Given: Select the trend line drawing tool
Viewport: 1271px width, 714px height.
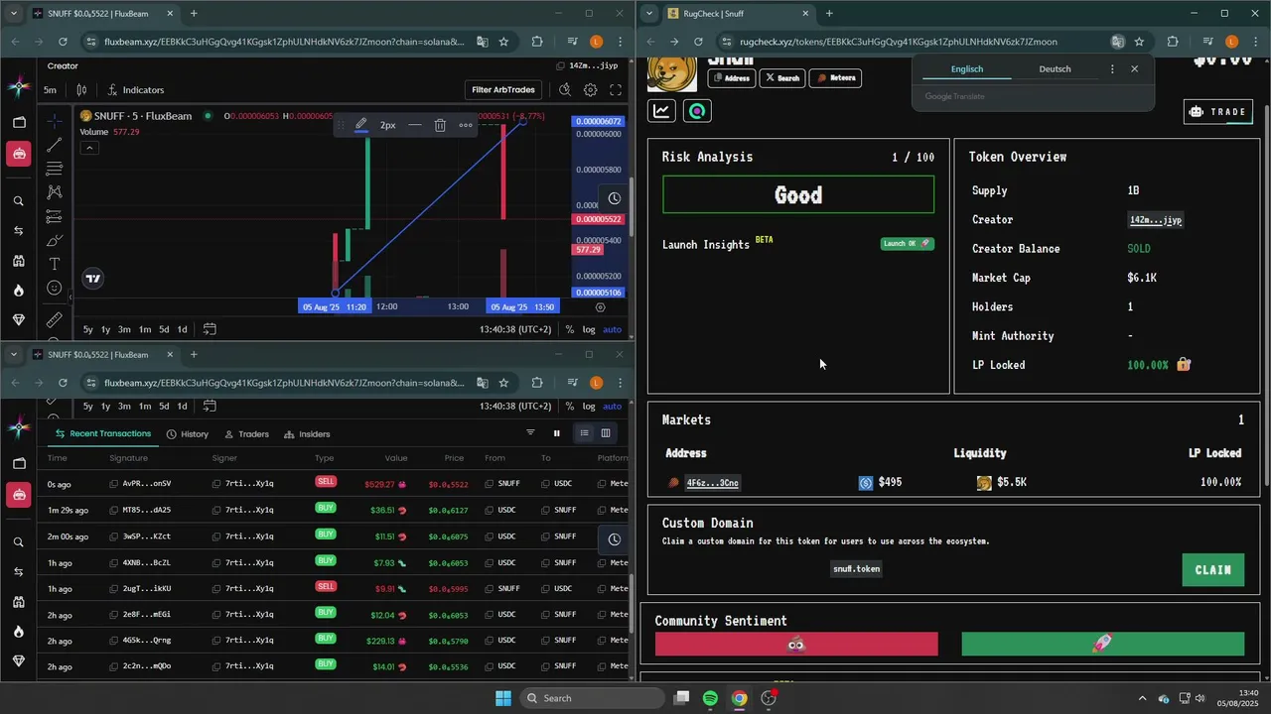Looking at the screenshot, I should 55,145.
